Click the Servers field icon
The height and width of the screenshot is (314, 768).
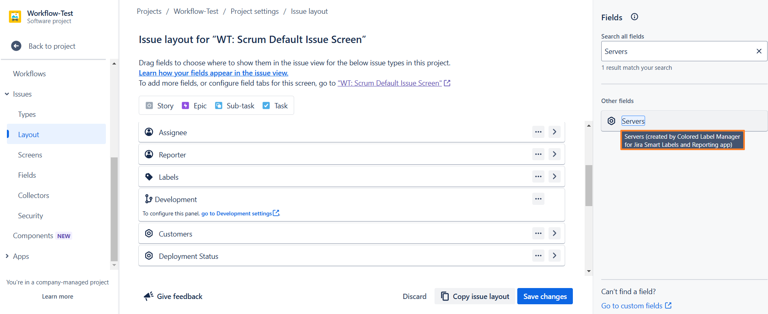coord(611,121)
